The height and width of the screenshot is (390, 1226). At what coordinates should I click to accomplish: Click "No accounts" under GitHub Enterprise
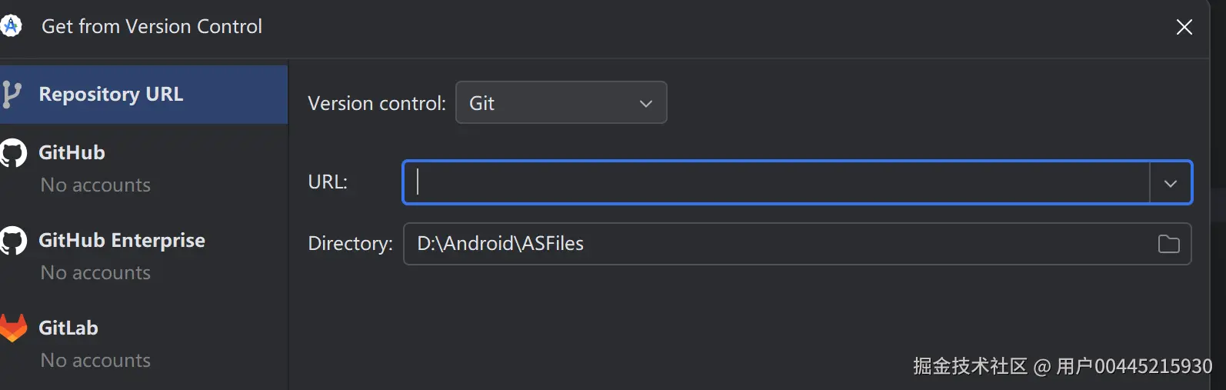point(95,273)
